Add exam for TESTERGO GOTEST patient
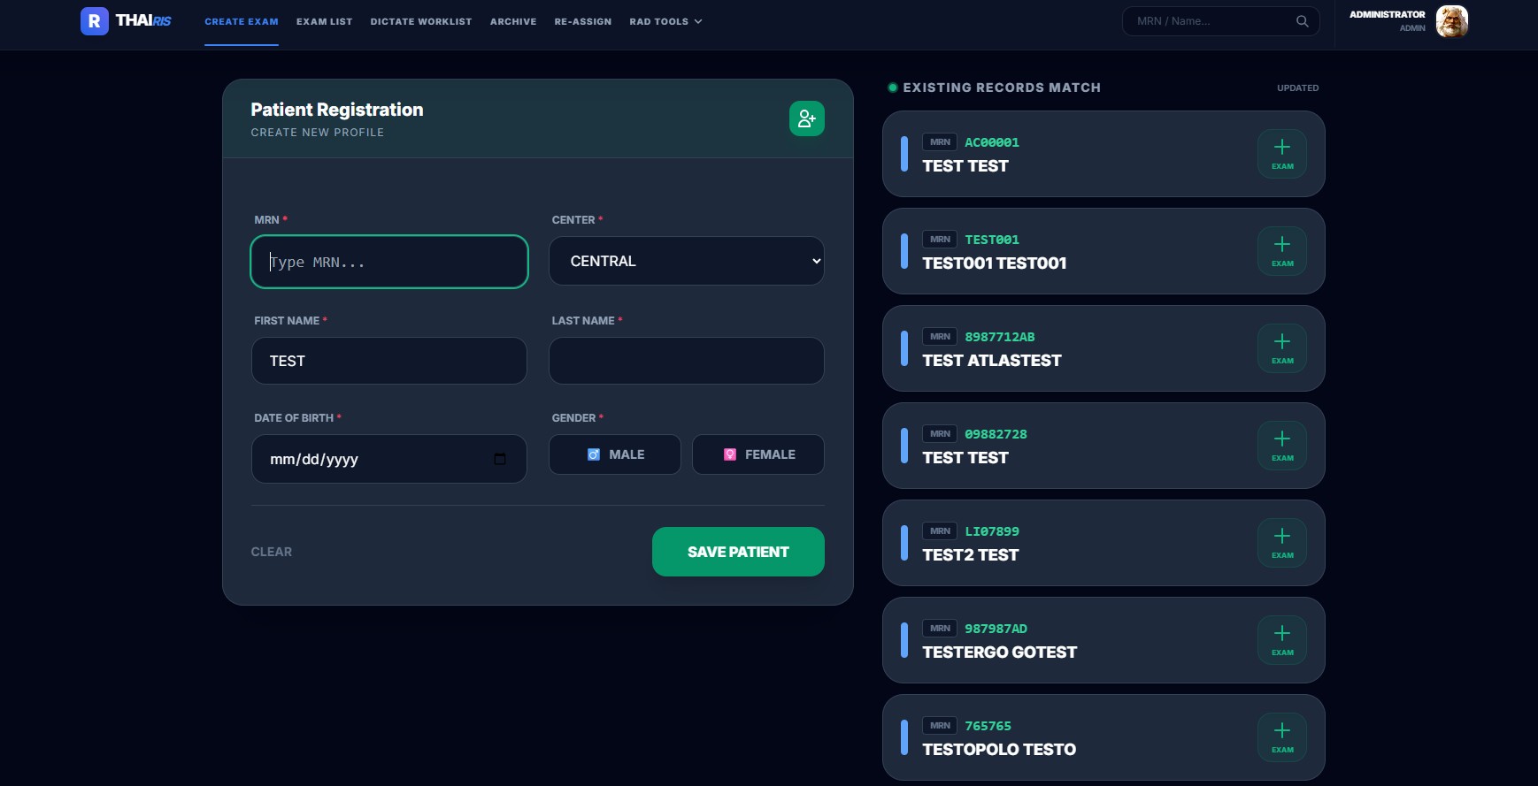 tap(1281, 640)
